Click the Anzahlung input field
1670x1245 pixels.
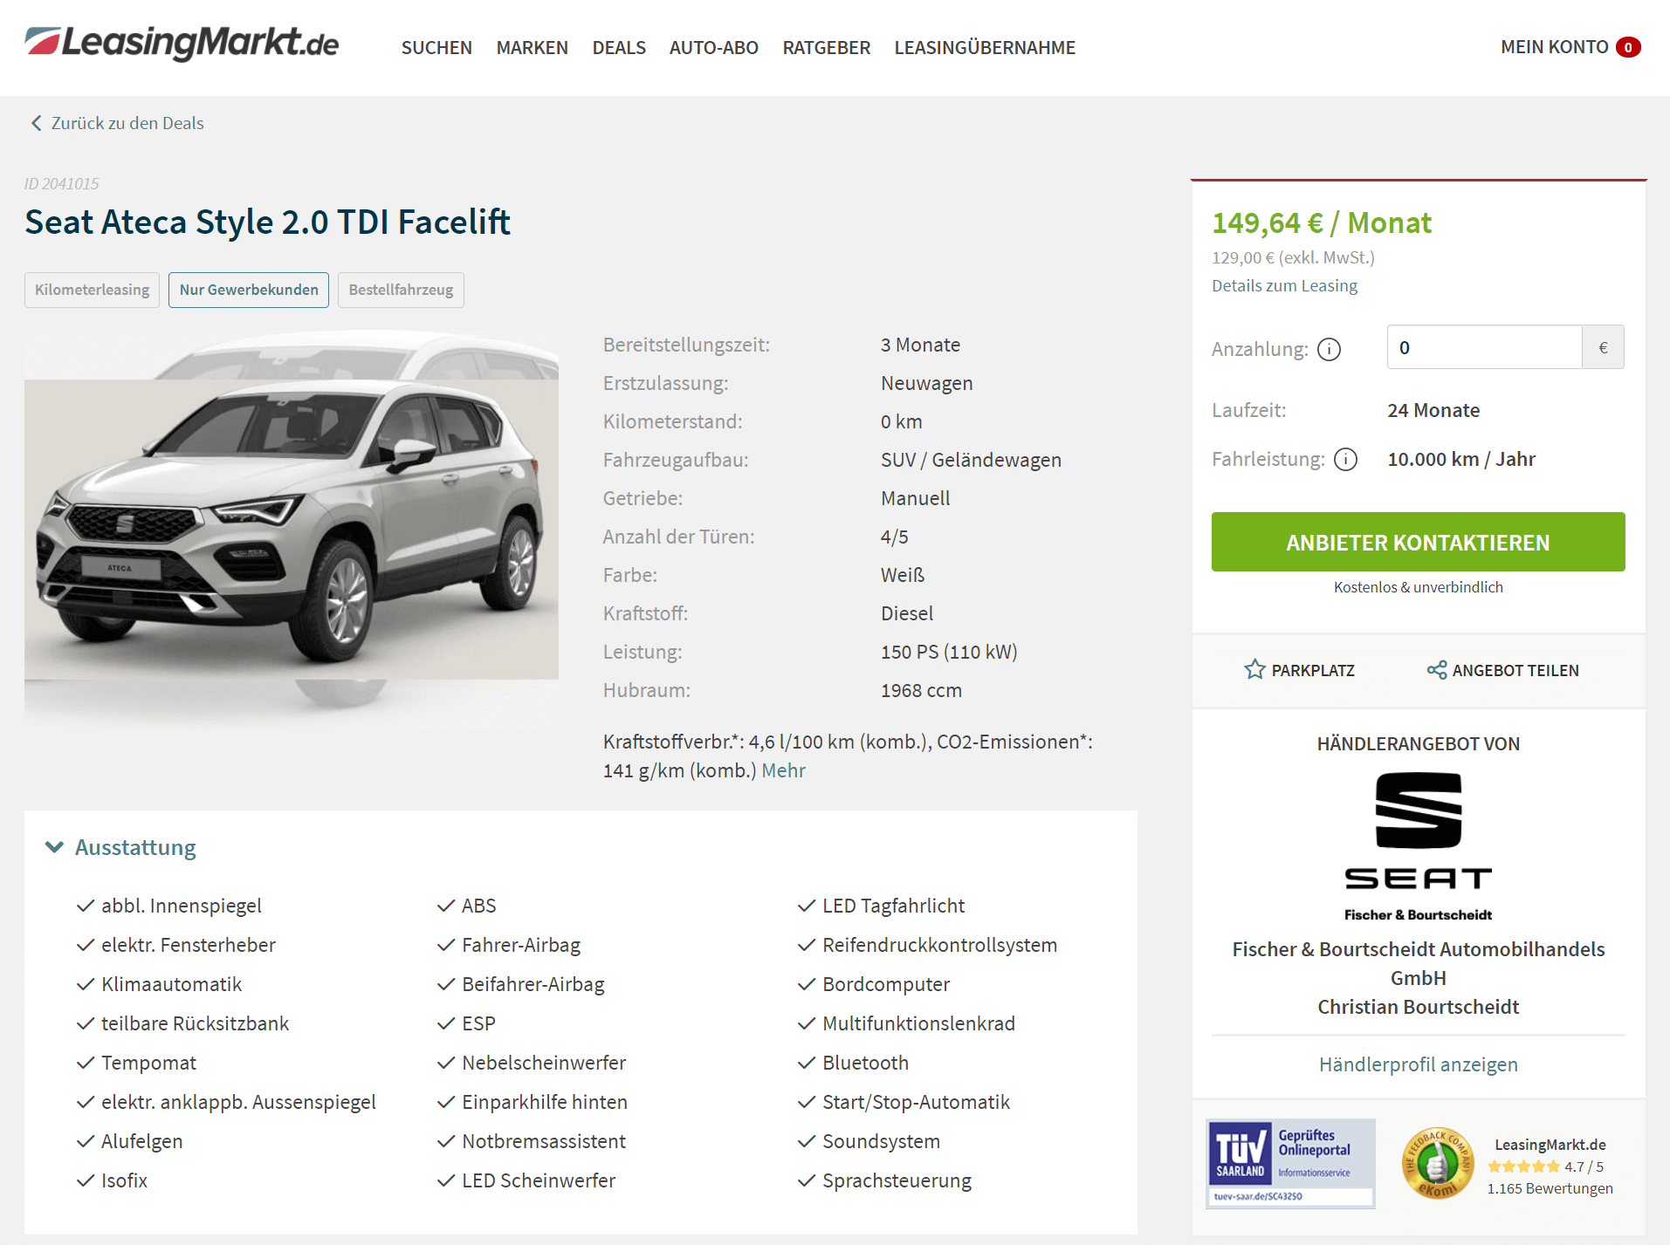1484,347
